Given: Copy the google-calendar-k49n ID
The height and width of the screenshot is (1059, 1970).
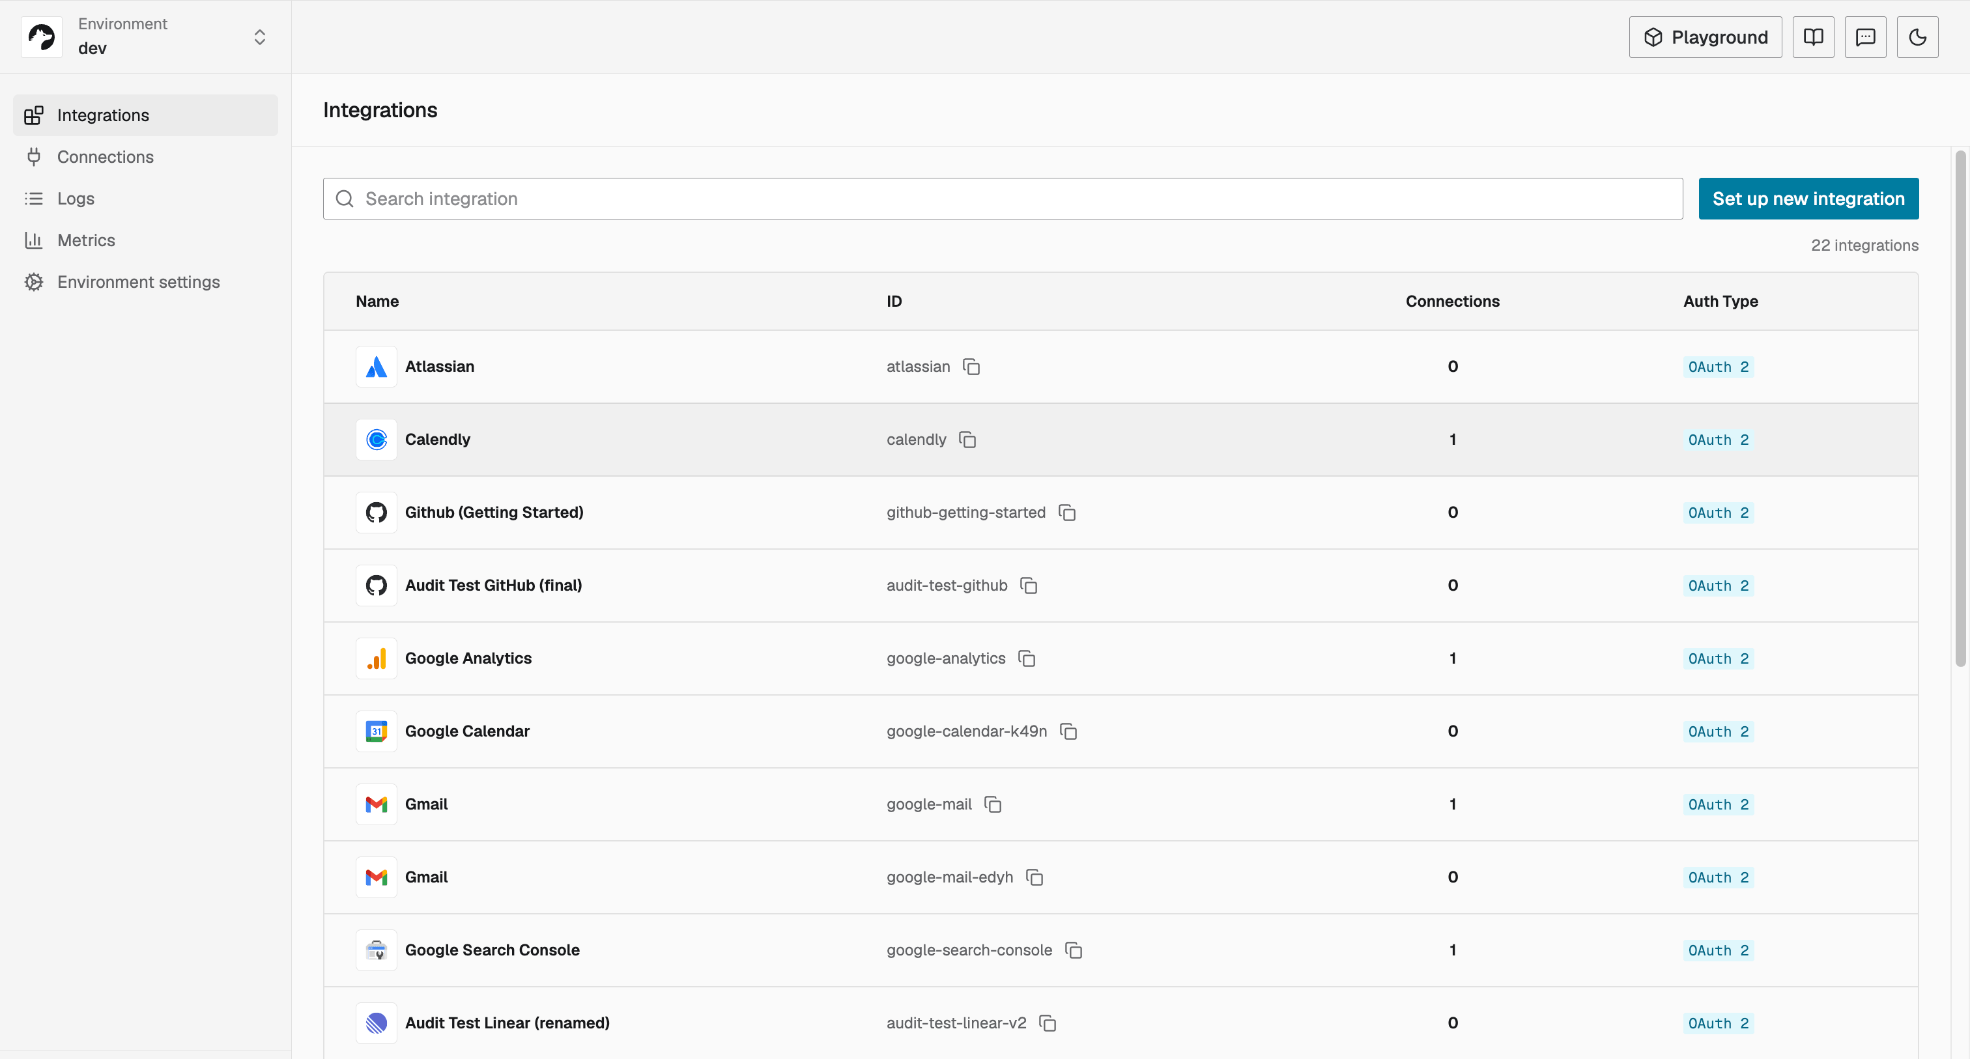Looking at the screenshot, I should (x=1068, y=732).
